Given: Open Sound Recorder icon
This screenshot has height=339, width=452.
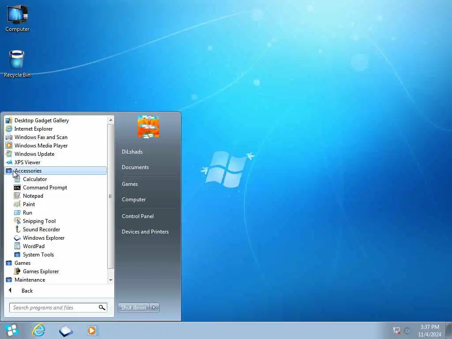Looking at the screenshot, I should click(17, 230).
